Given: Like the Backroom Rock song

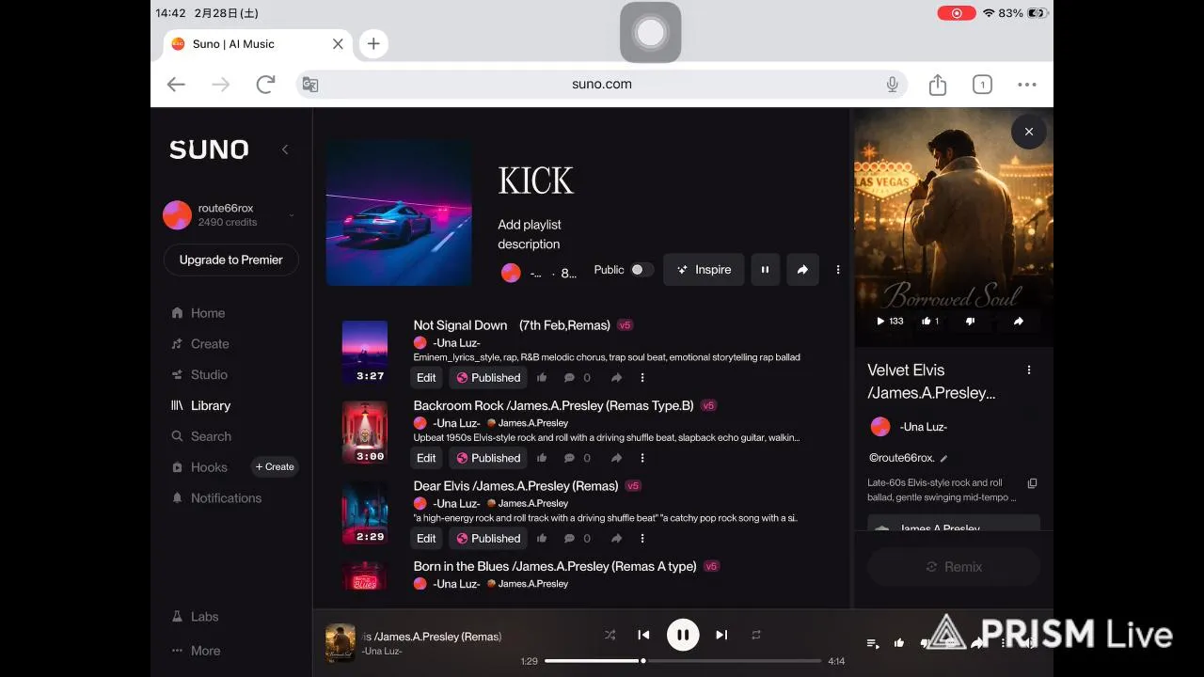Looking at the screenshot, I should (x=542, y=458).
